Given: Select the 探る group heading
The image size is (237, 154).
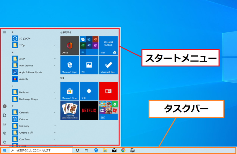Looking at the screenshot, I should (62, 78).
